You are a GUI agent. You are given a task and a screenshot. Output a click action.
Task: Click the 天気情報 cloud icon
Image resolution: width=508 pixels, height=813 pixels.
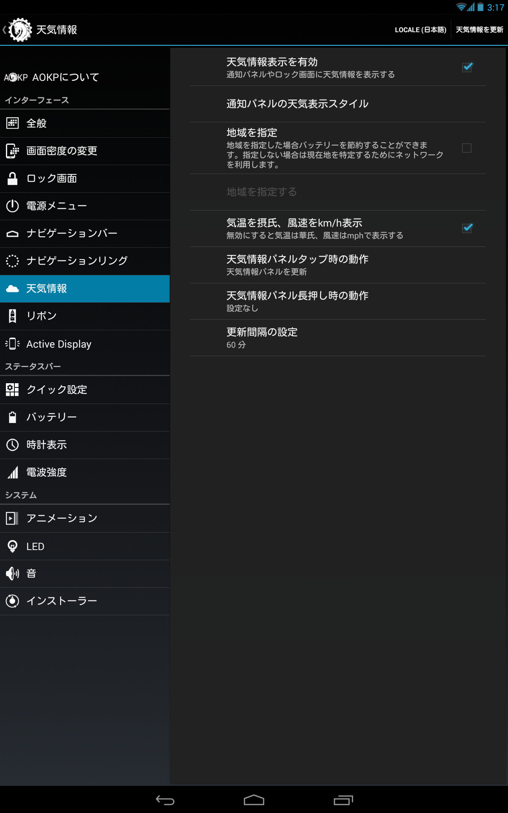click(x=13, y=288)
